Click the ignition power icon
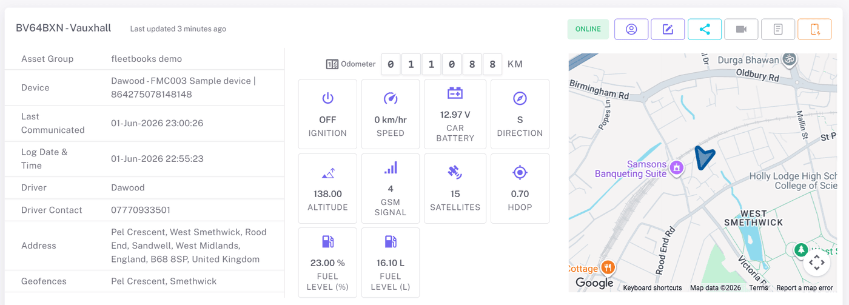The image size is (849, 305). 327,98
